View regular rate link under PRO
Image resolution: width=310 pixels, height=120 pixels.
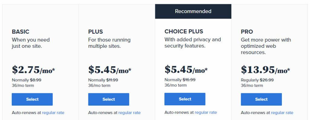point(282,113)
